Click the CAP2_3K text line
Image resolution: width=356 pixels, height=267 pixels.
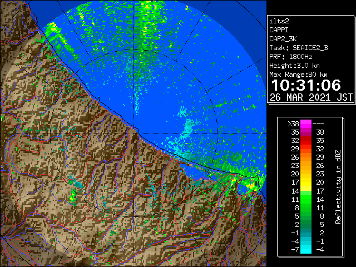283,39
